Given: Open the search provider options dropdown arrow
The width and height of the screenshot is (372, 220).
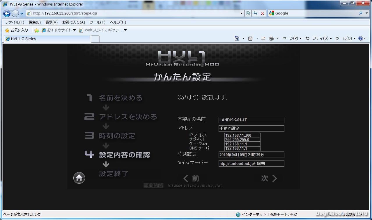Looking at the screenshot, I should click(366, 13).
